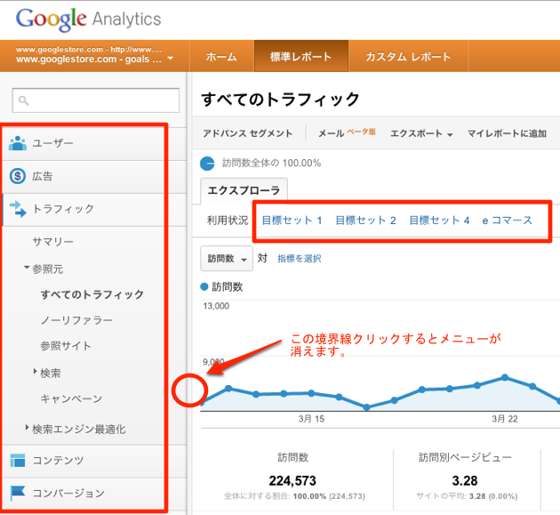Open the キャンペーン report

click(71, 398)
